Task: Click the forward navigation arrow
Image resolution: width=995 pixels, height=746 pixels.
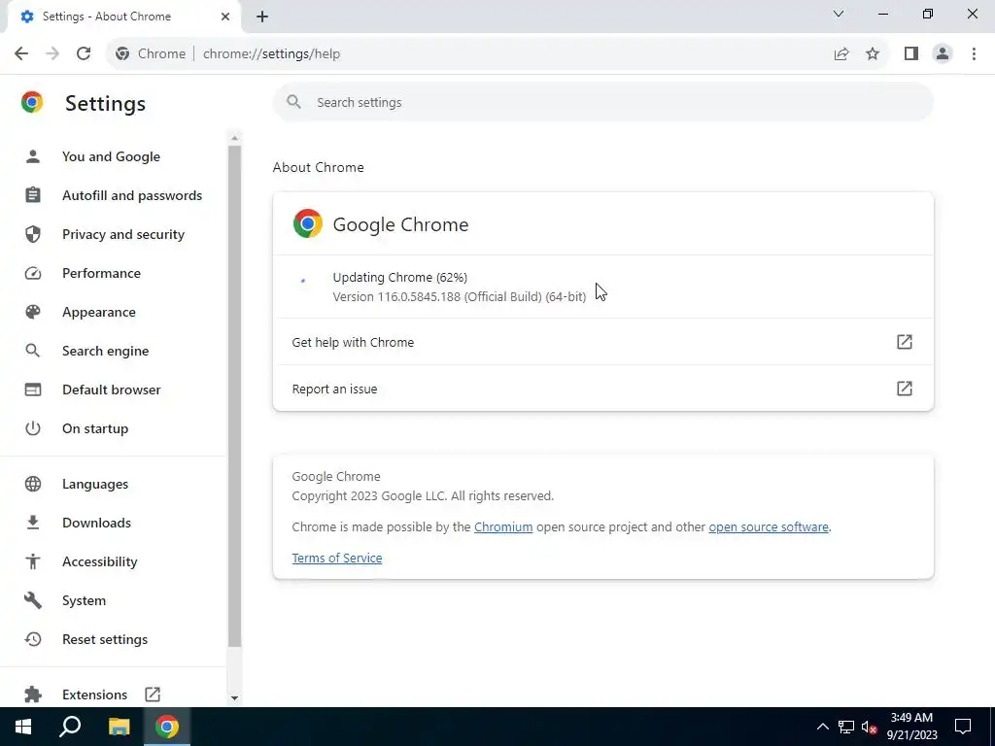Action: coord(52,54)
